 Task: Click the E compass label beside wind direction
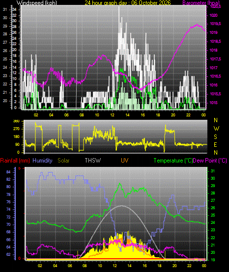(215, 145)
